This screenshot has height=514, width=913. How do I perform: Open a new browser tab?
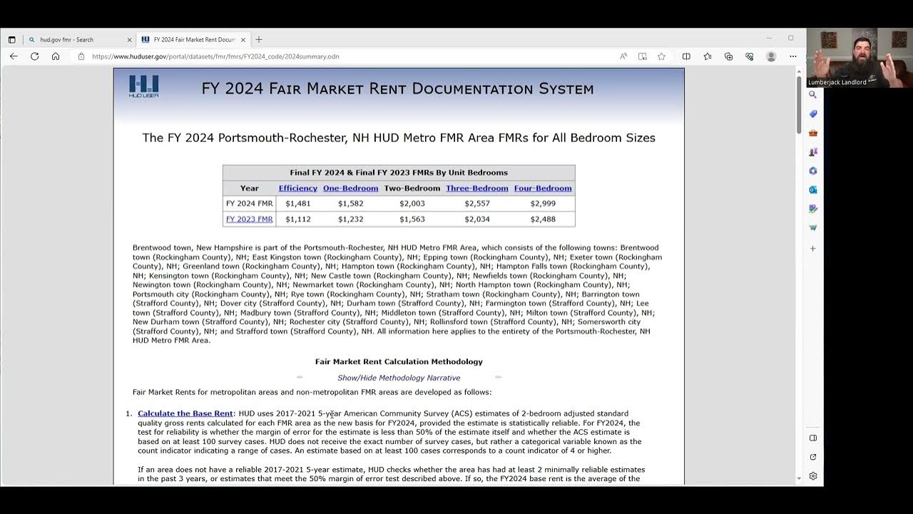[x=259, y=40]
